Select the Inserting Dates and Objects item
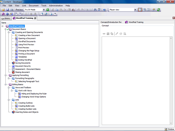 click(27, 112)
